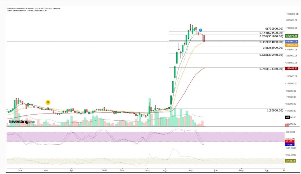
Task: Select the blue 450000.00 price tag
Action: click(292, 42)
